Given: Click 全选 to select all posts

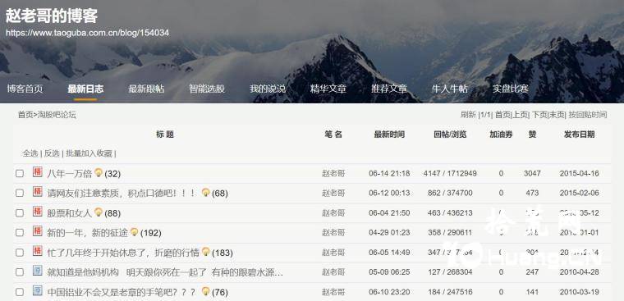Looking at the screenshot, I should 30,153.
